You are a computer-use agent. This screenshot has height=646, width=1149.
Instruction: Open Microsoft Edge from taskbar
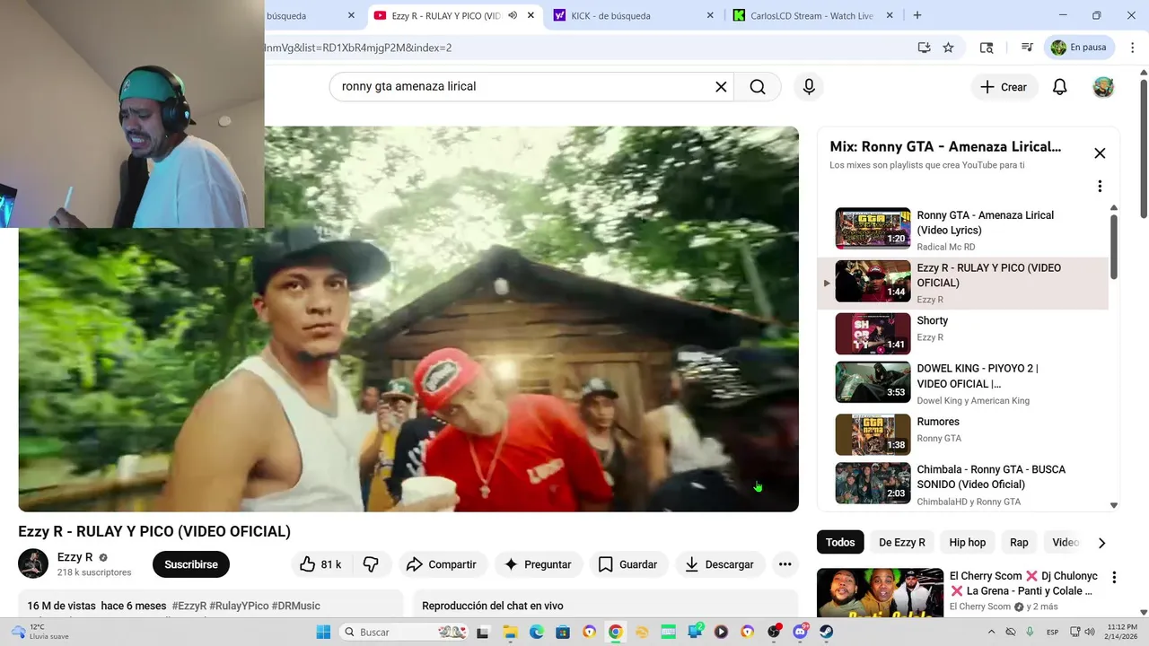pos(536,632)
